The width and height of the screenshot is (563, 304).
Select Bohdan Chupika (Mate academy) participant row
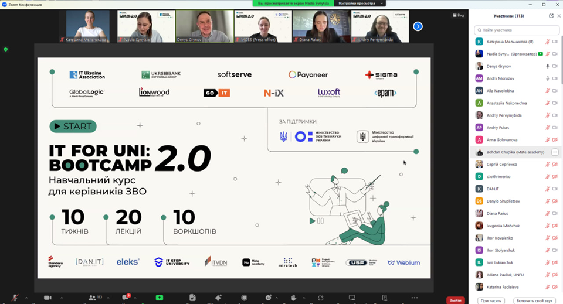coord(515,152)
